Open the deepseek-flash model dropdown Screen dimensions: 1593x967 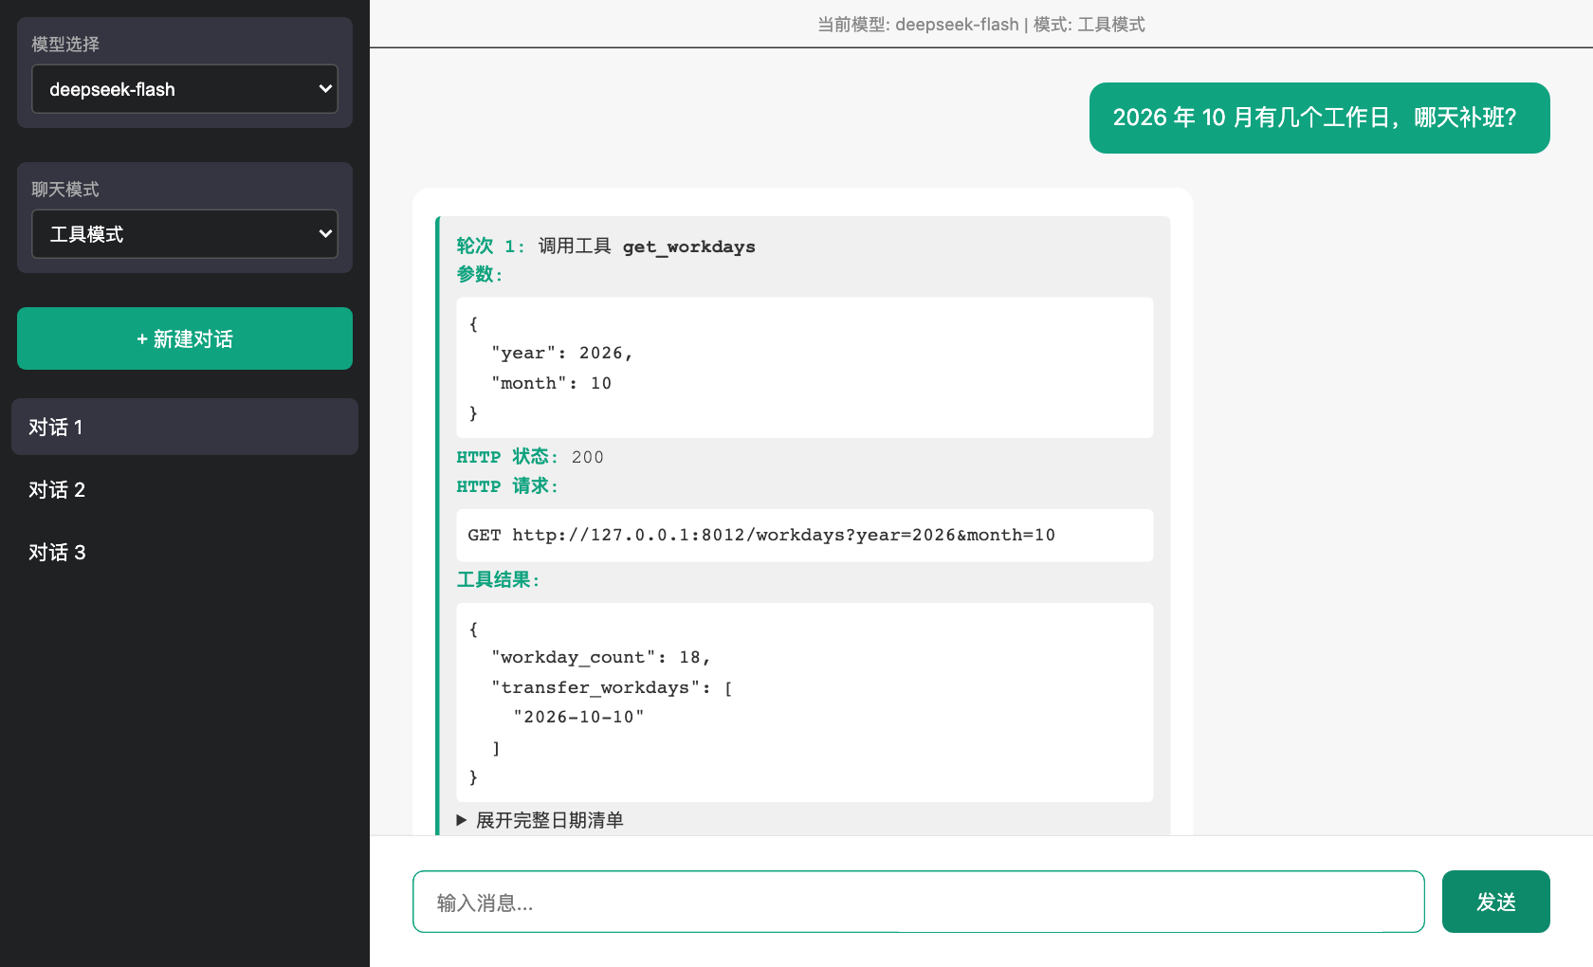tap(185, 89)
